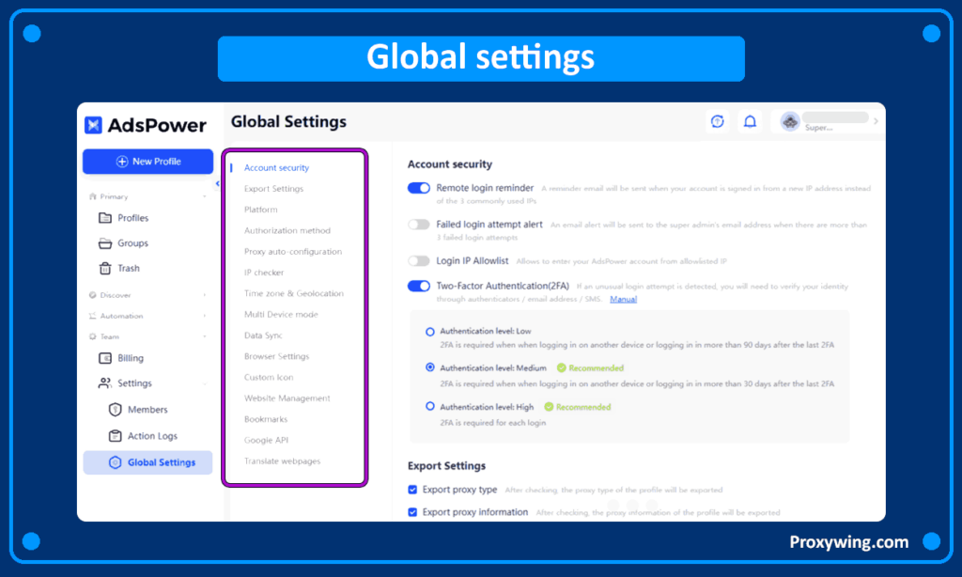Jump to the Browser Settings section
The width and height of the screenshot is (962, 577).
(x=276, y=356)
